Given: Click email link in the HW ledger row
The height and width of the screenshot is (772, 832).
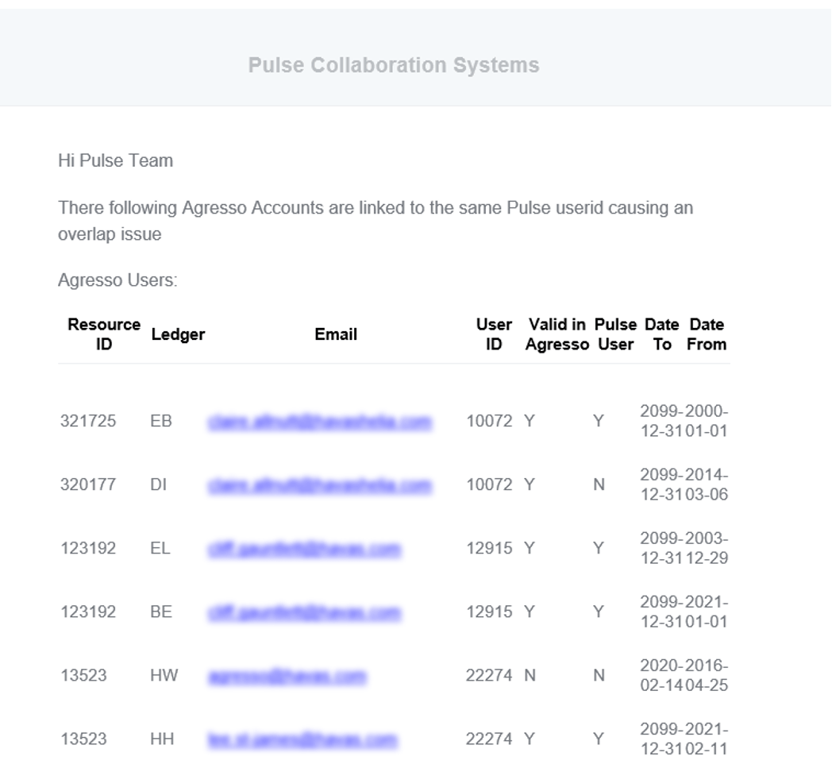Looking at the screenshot, I should (x=287, y=677).
